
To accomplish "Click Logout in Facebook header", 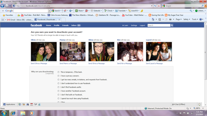I will click(142, 26).
